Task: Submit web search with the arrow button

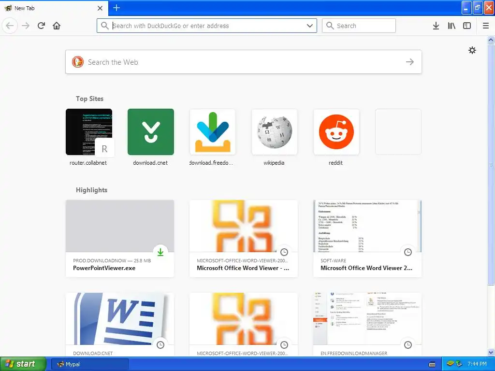Action: coord(410,62)
